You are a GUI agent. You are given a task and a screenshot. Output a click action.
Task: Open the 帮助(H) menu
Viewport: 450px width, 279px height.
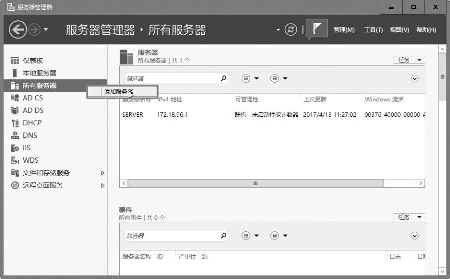click(426, 30)
